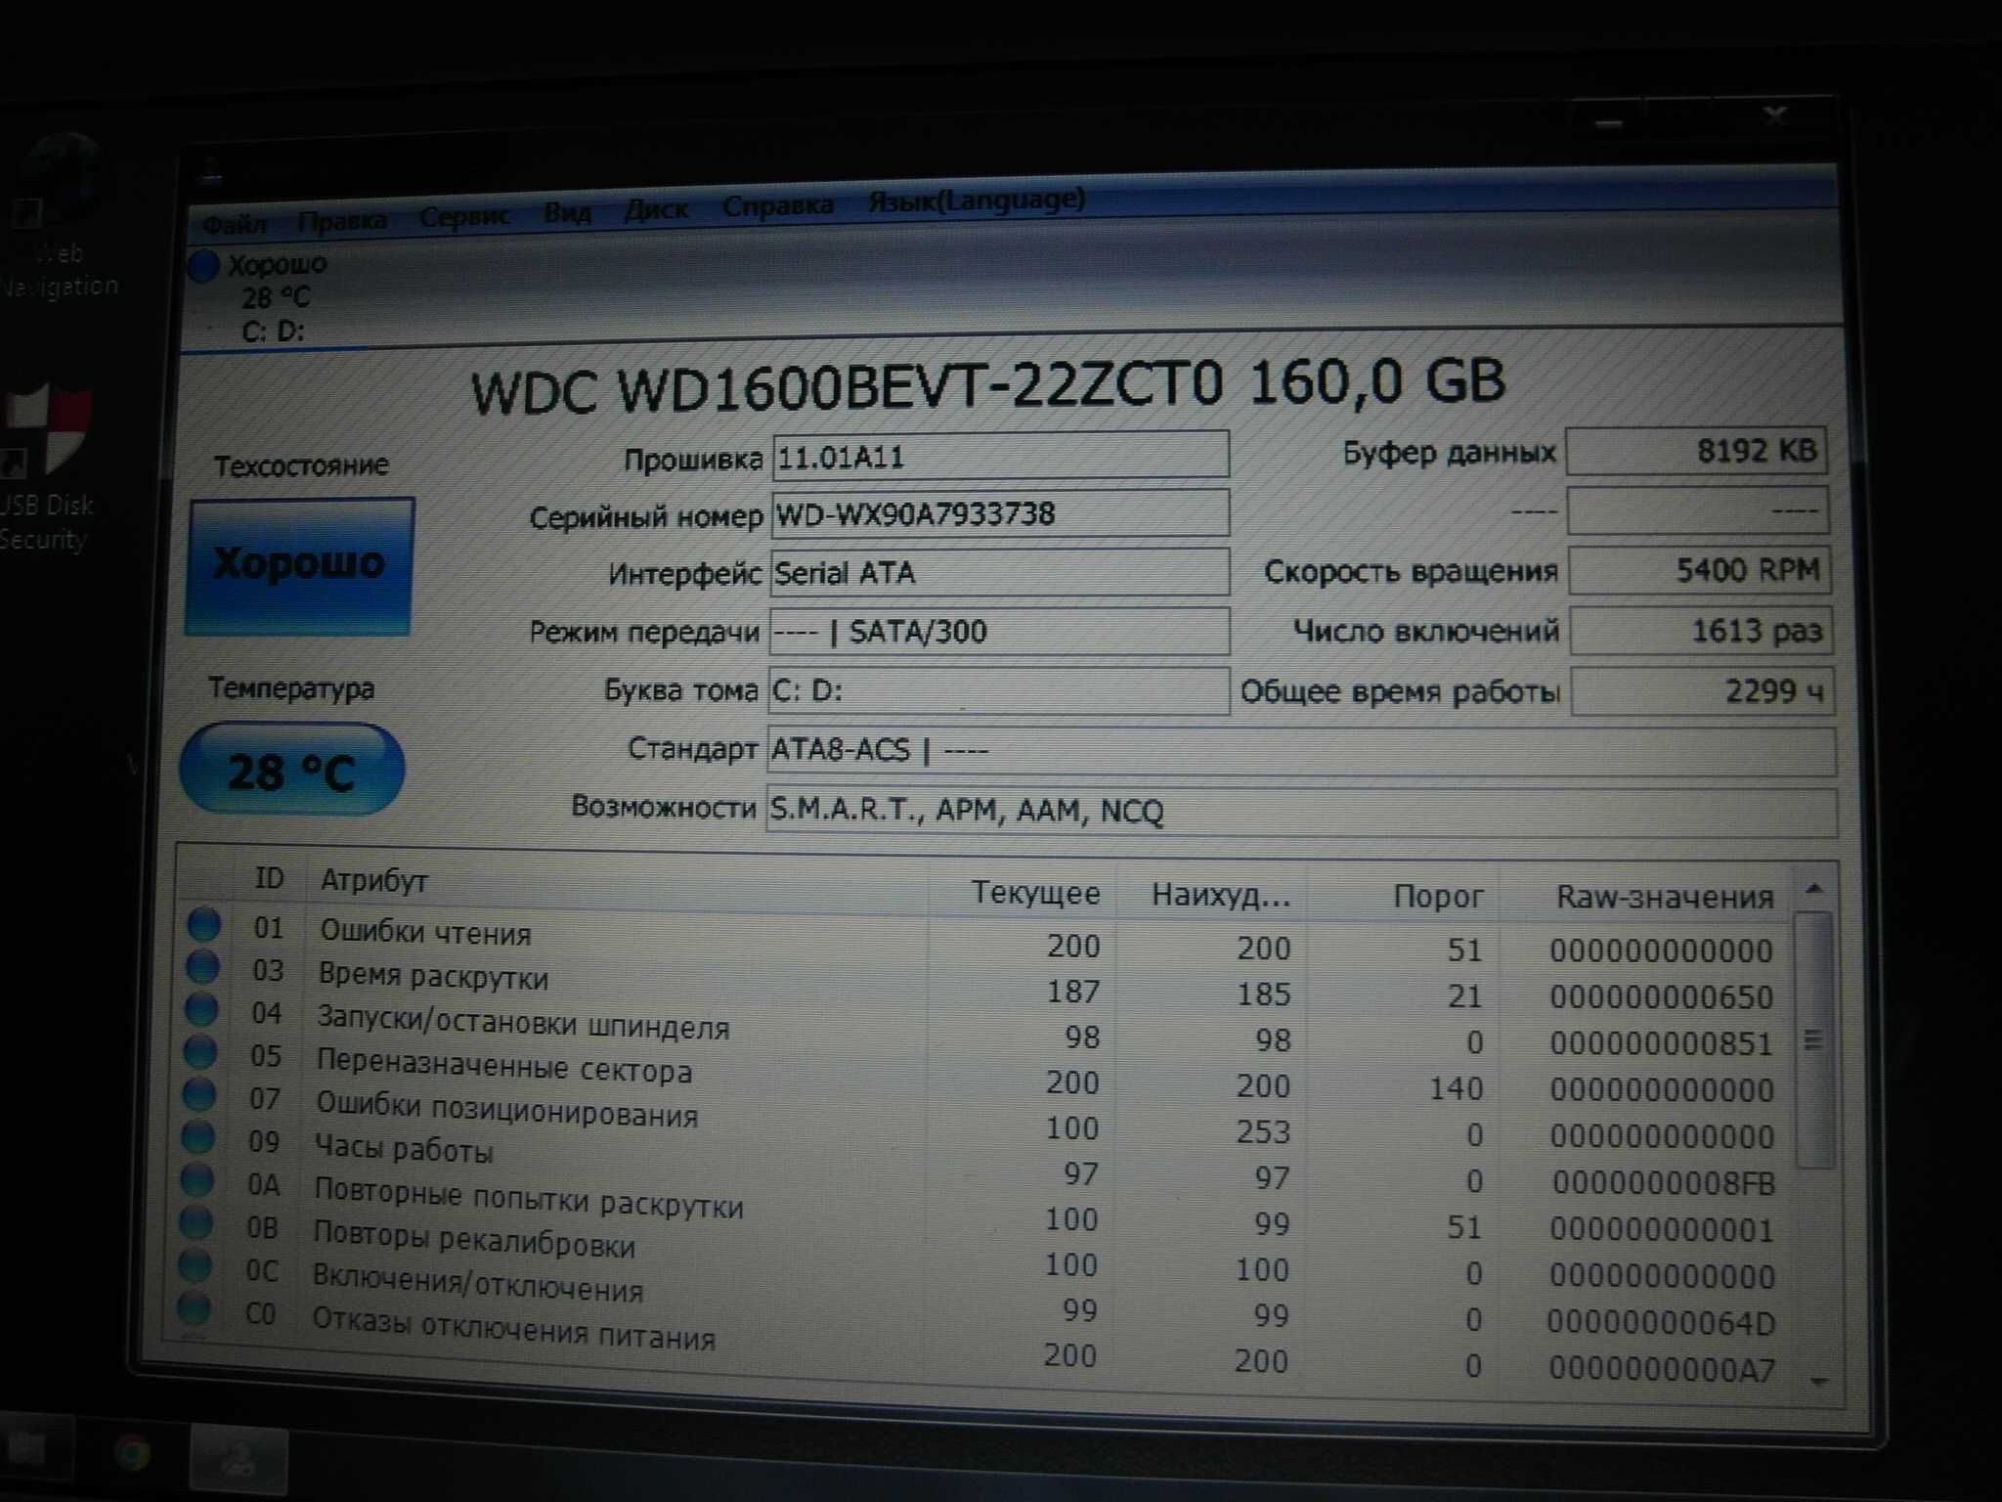
Task: Open the Сервис menu
Action: (464, 216)
